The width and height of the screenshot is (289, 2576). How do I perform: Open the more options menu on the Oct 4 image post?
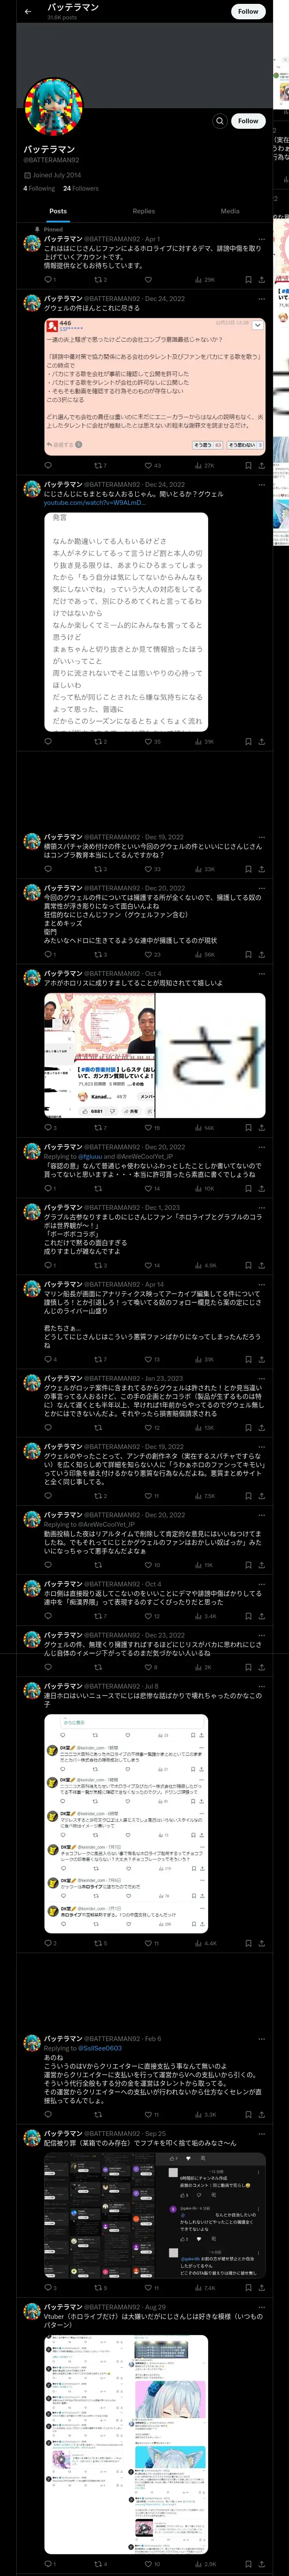tap(261, 973)
